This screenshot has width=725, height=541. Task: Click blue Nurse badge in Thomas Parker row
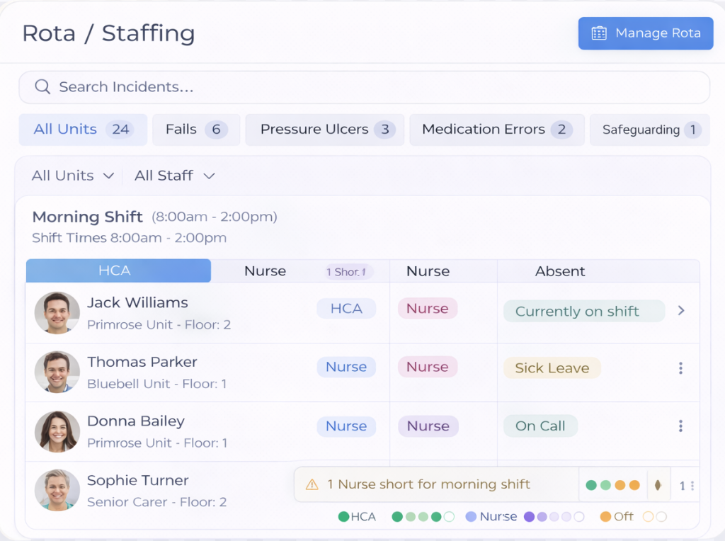tap(346, 367)
